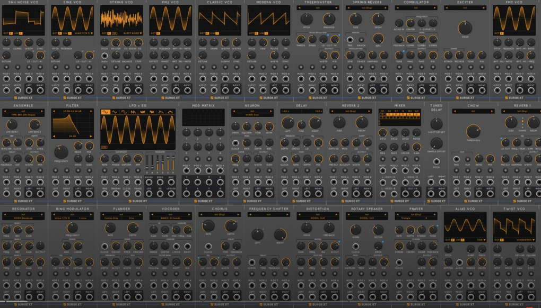
Task: Toggle solo for 2x3 in Mixer display
Action: click(416, 117)
